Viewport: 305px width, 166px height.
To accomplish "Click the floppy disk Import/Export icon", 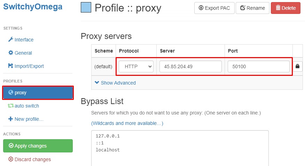I will (10, 66).
